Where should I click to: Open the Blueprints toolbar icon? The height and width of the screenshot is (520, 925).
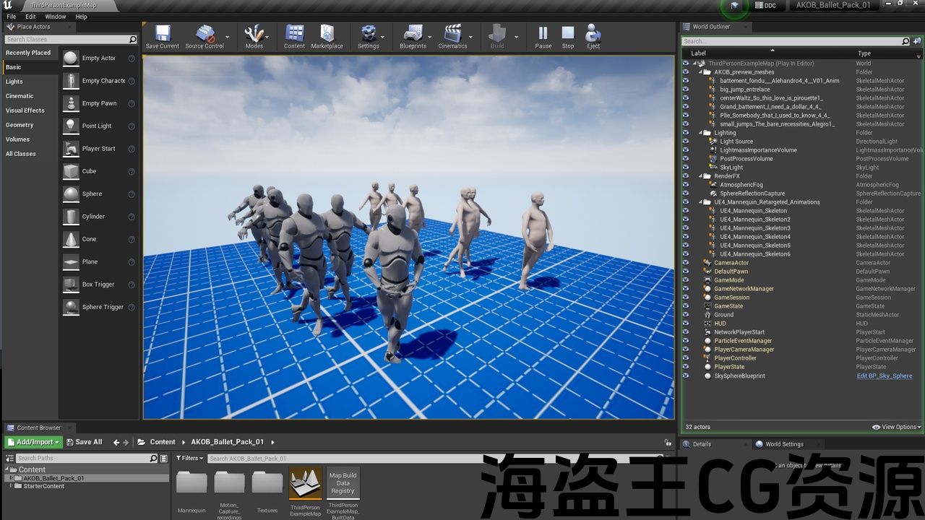tap(413, 36)
